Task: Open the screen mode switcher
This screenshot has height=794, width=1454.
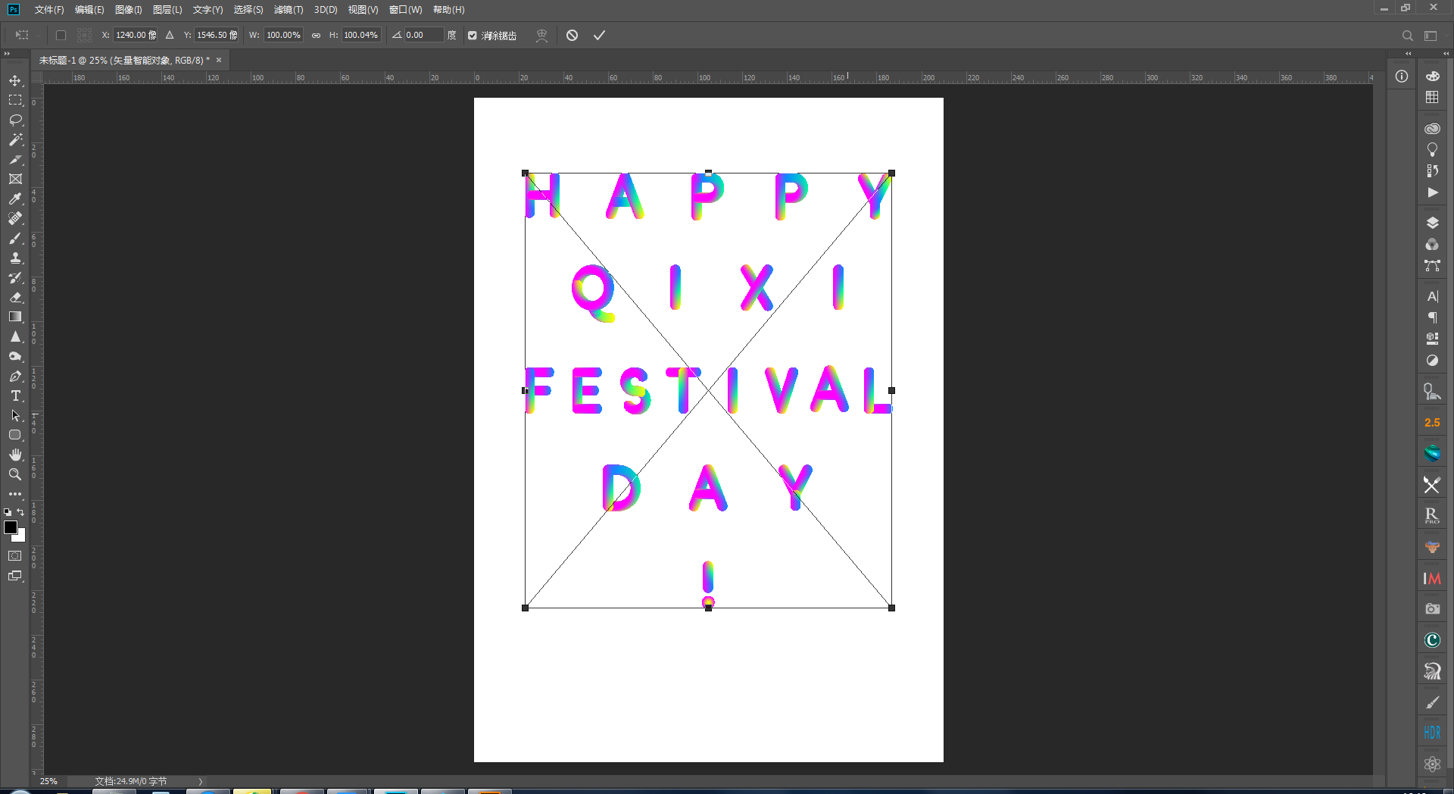Action: 15,576
